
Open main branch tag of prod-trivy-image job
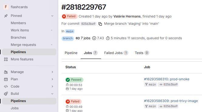click(x=150, y=106)
